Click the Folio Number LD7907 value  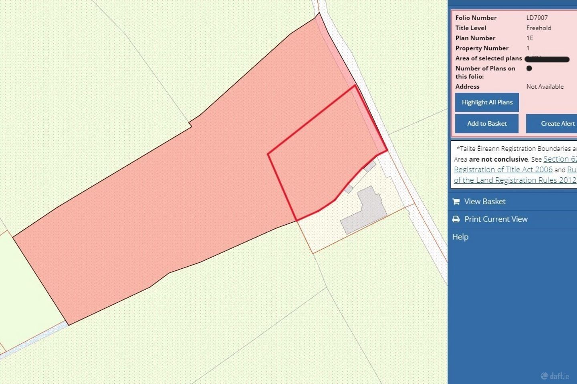pyautogui.click(x=537, y=18)
